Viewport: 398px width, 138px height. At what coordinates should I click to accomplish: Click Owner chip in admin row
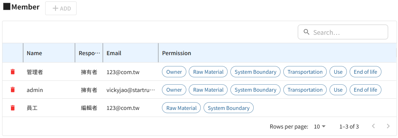click(x=174, y=90)
